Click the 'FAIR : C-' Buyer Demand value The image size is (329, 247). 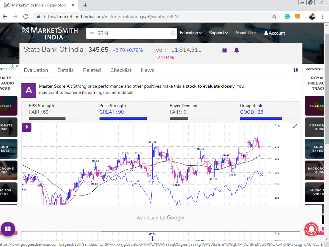[179, 112]
